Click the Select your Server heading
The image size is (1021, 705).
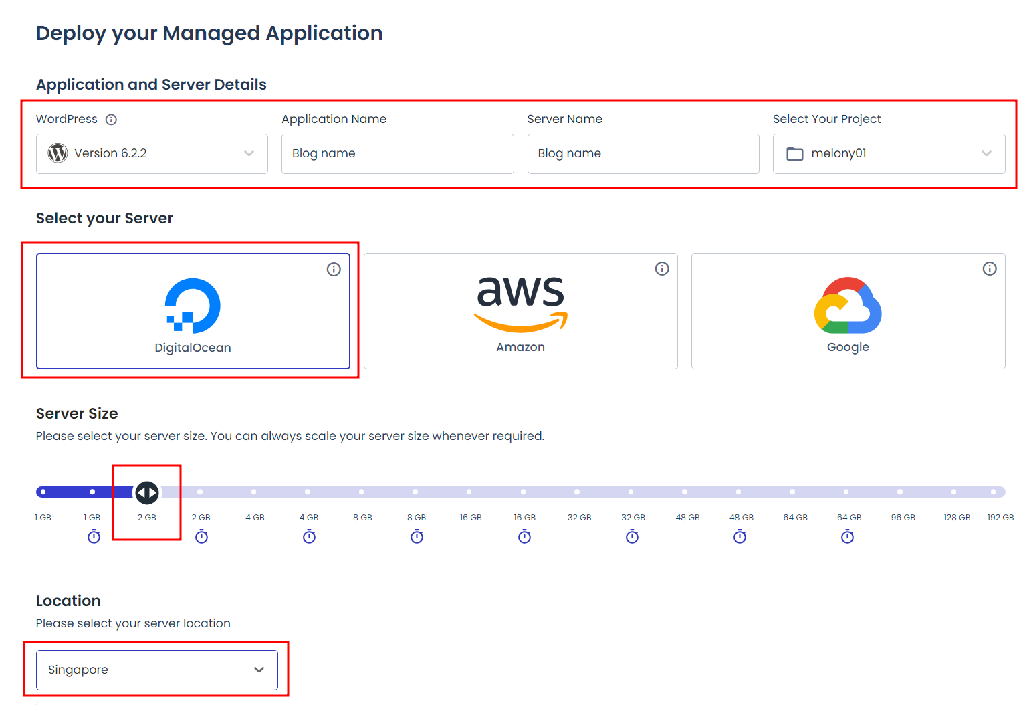pos(104,218)
